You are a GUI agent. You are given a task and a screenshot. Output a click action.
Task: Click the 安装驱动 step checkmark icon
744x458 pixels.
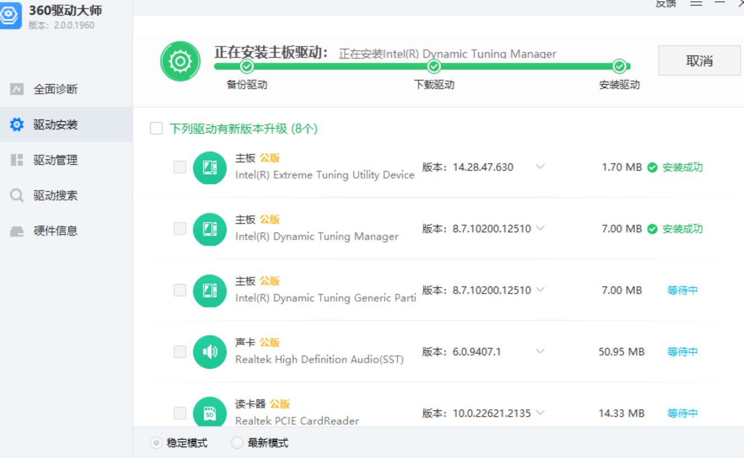(x=619, y=67)
